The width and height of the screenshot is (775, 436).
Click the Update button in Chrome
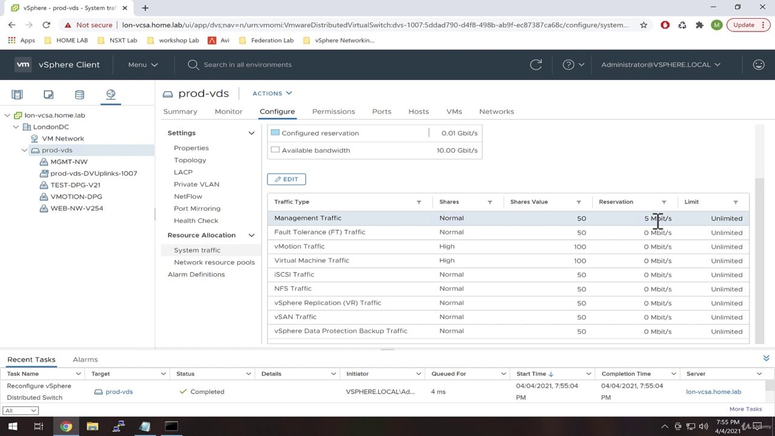coord(749,25)
